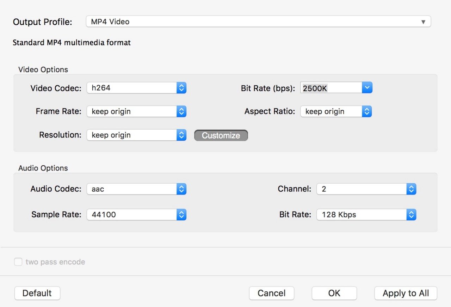Screen dimensions: 451x307
Task: Open the Audio Codec aac dropdown
Action: pos(136,189)
